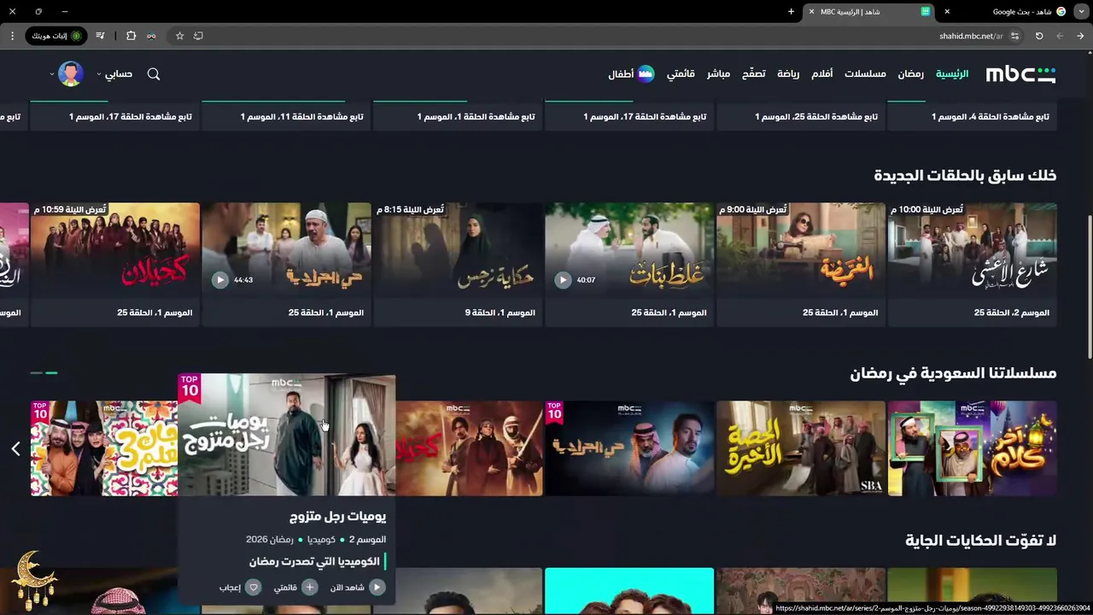The image size is (1093, 615).
Task: Open the الغميضة new episode thumbnail
Action: (x=800, y=249)
